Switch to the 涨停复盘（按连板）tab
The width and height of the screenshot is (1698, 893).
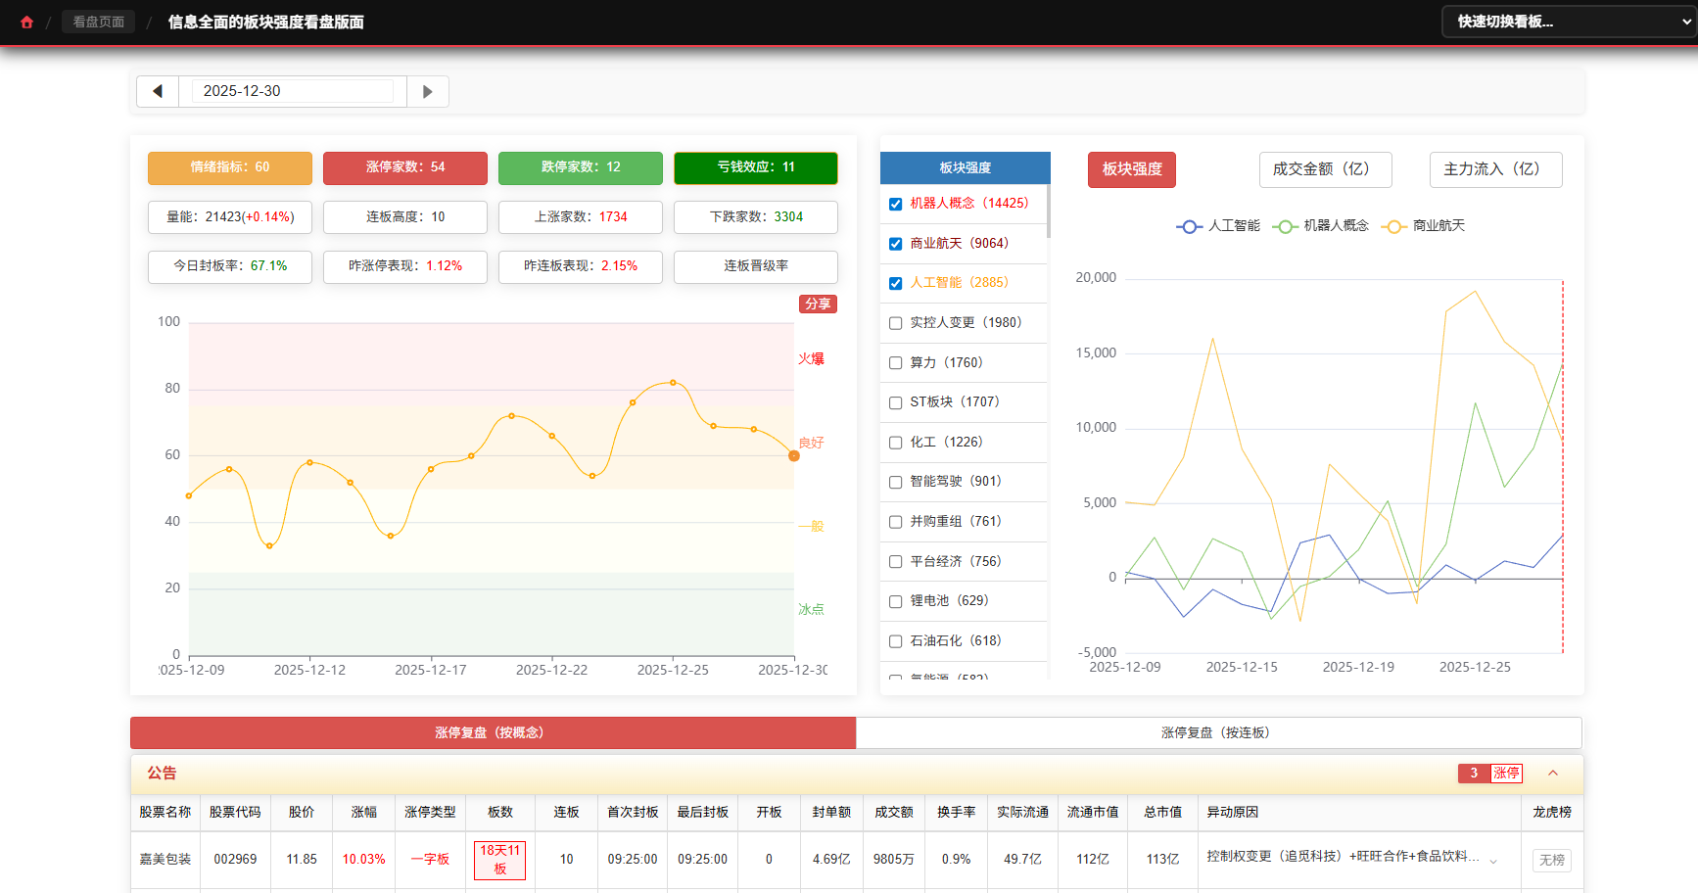[x=1217, y=731]
